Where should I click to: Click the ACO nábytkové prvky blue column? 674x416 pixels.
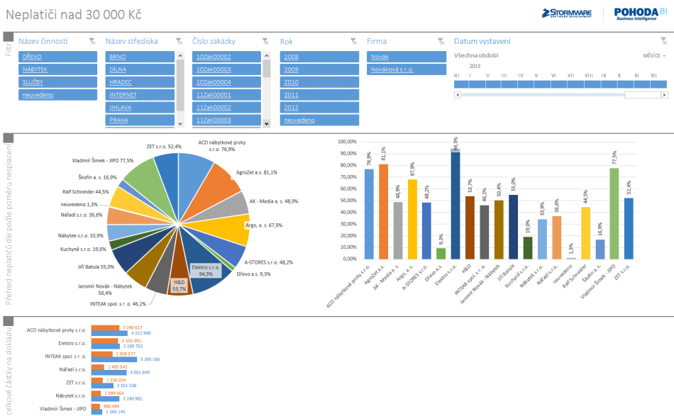369,214
